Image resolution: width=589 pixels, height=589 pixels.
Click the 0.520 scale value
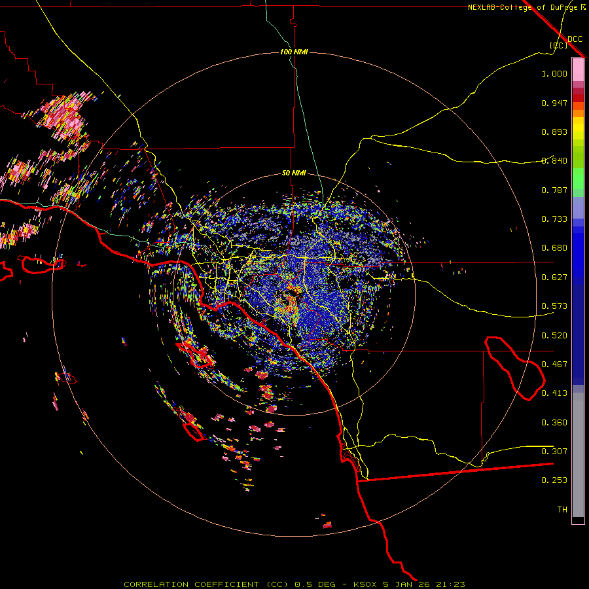554,336
